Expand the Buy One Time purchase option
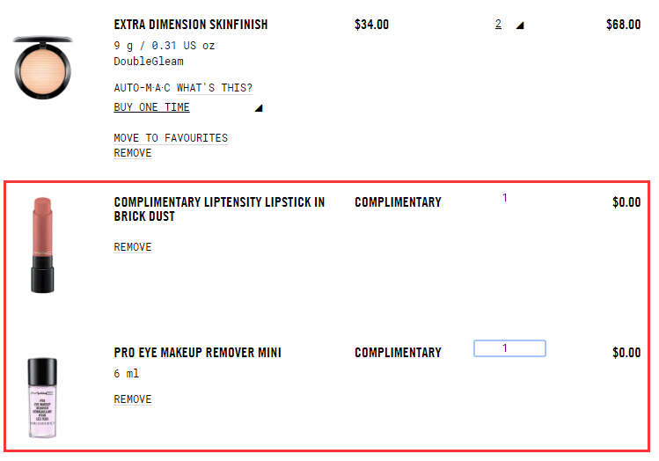This screenshot has height=461, width=659. (x=151, y=107)
